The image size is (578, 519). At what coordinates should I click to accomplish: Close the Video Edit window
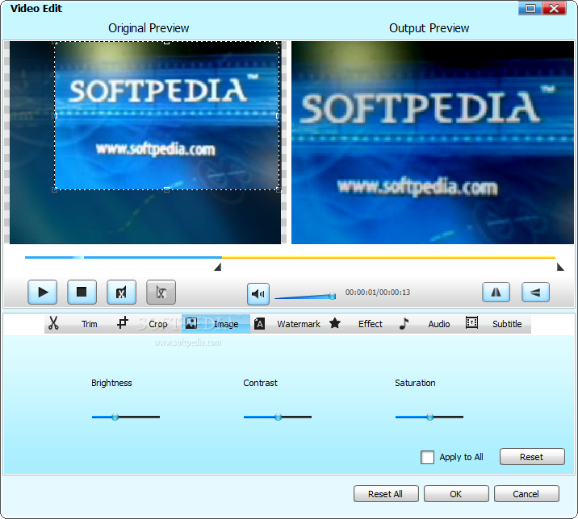point(554,8)
